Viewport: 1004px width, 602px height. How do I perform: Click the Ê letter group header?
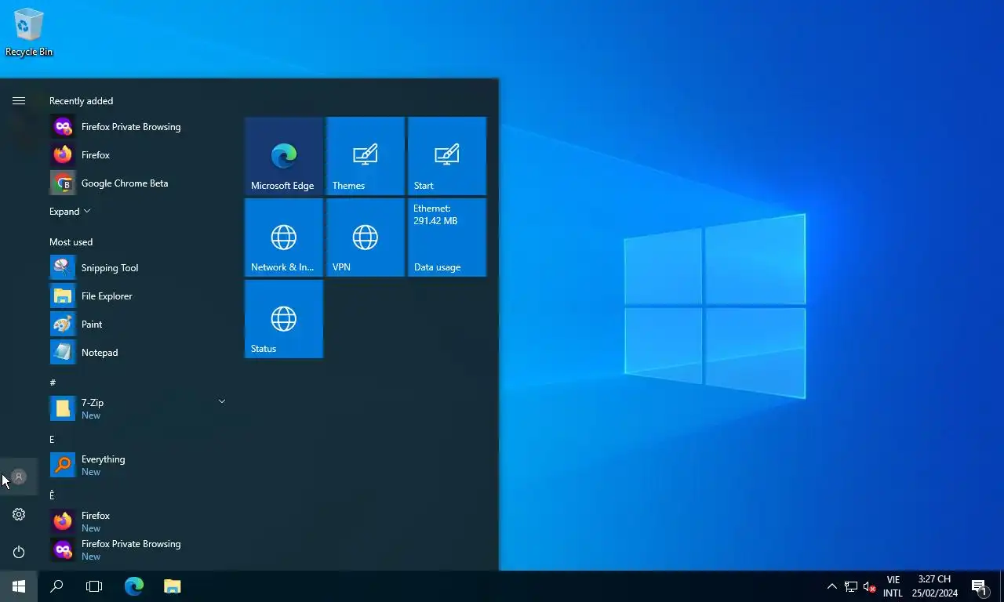point(52,495)
